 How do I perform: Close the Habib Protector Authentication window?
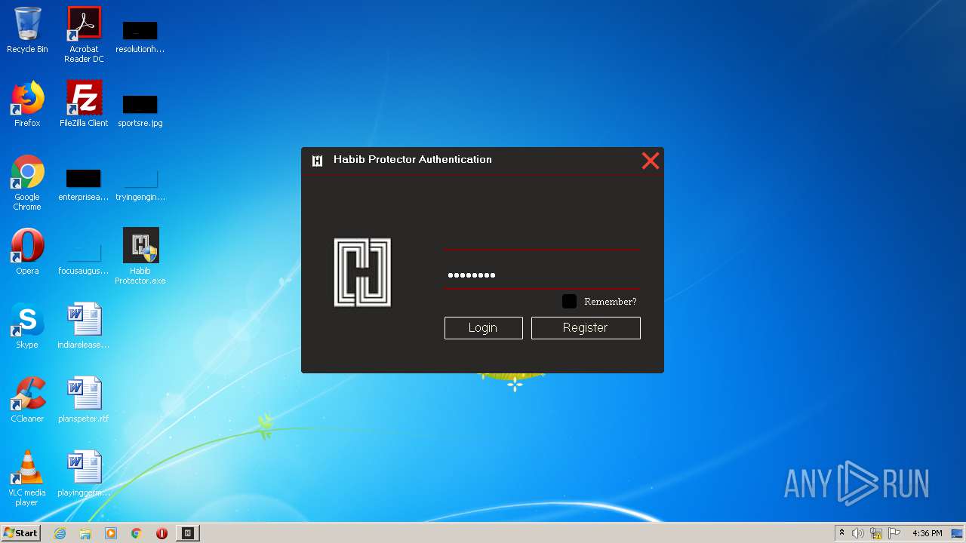(650, 160)
